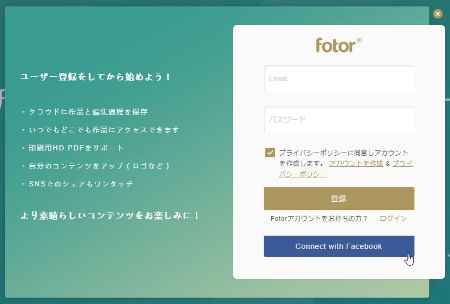Click bullet 自分のコンテンツをアップ（ロゴなど）
The height and width of the screenshot is (304, 450).
[x=99, y=166]
